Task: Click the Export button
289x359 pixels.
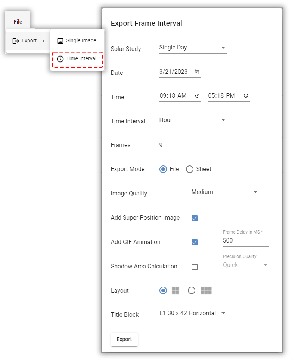Action: 124,339
